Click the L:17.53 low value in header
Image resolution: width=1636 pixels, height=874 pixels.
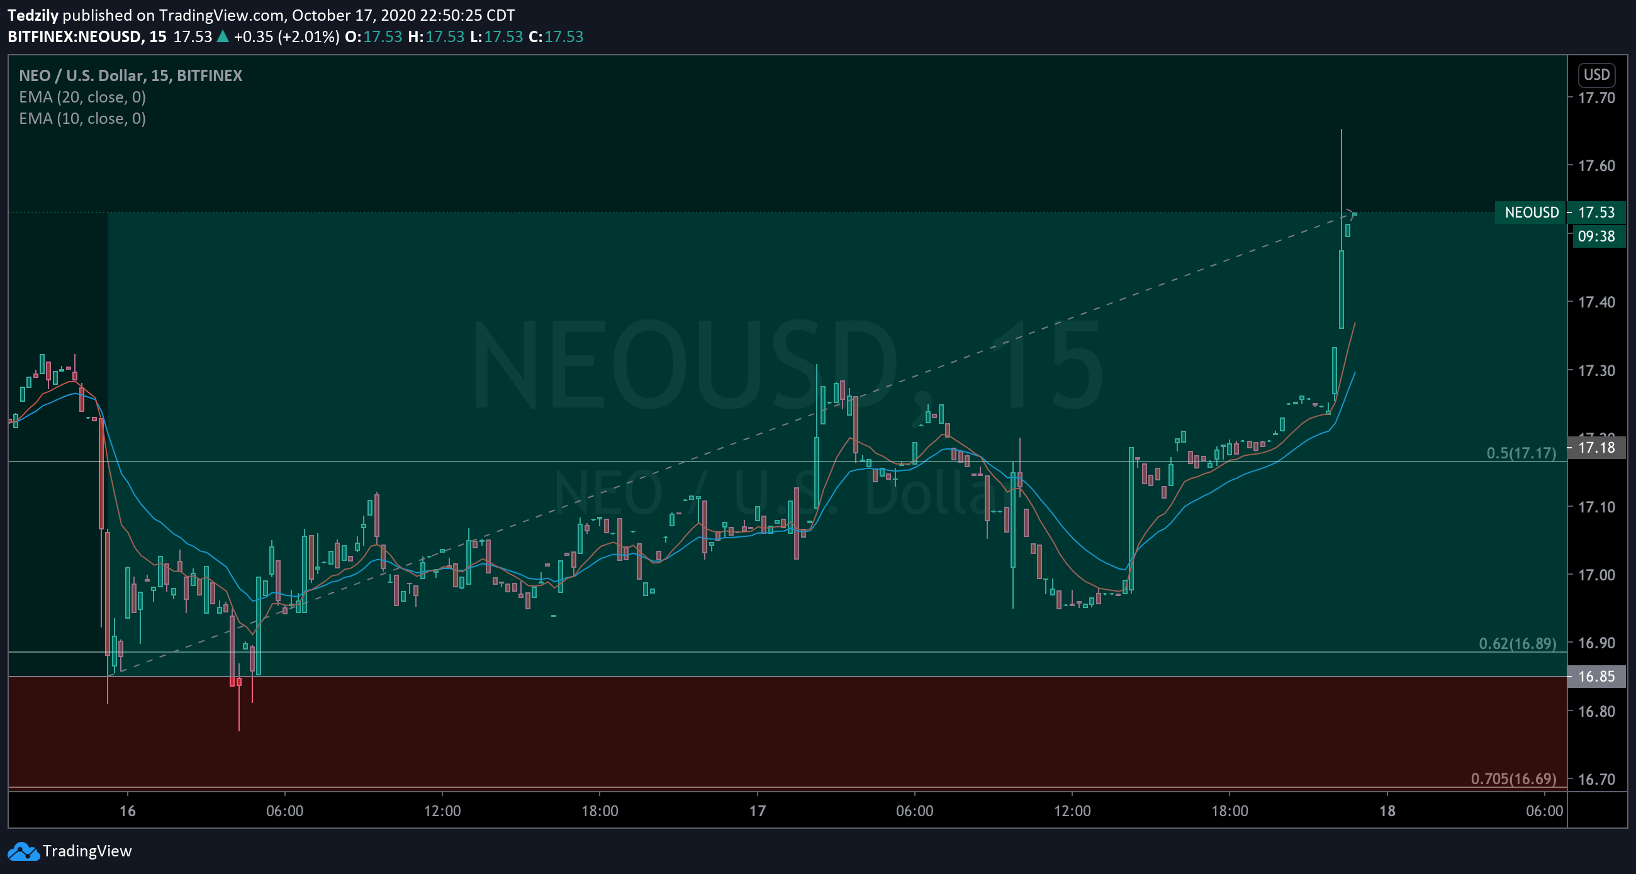tap(496, 37)
